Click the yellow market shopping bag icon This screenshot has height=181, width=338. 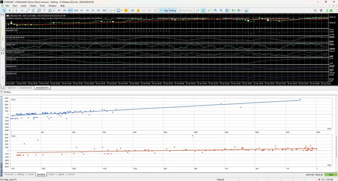pyautogui.click(x=138, y=10)
